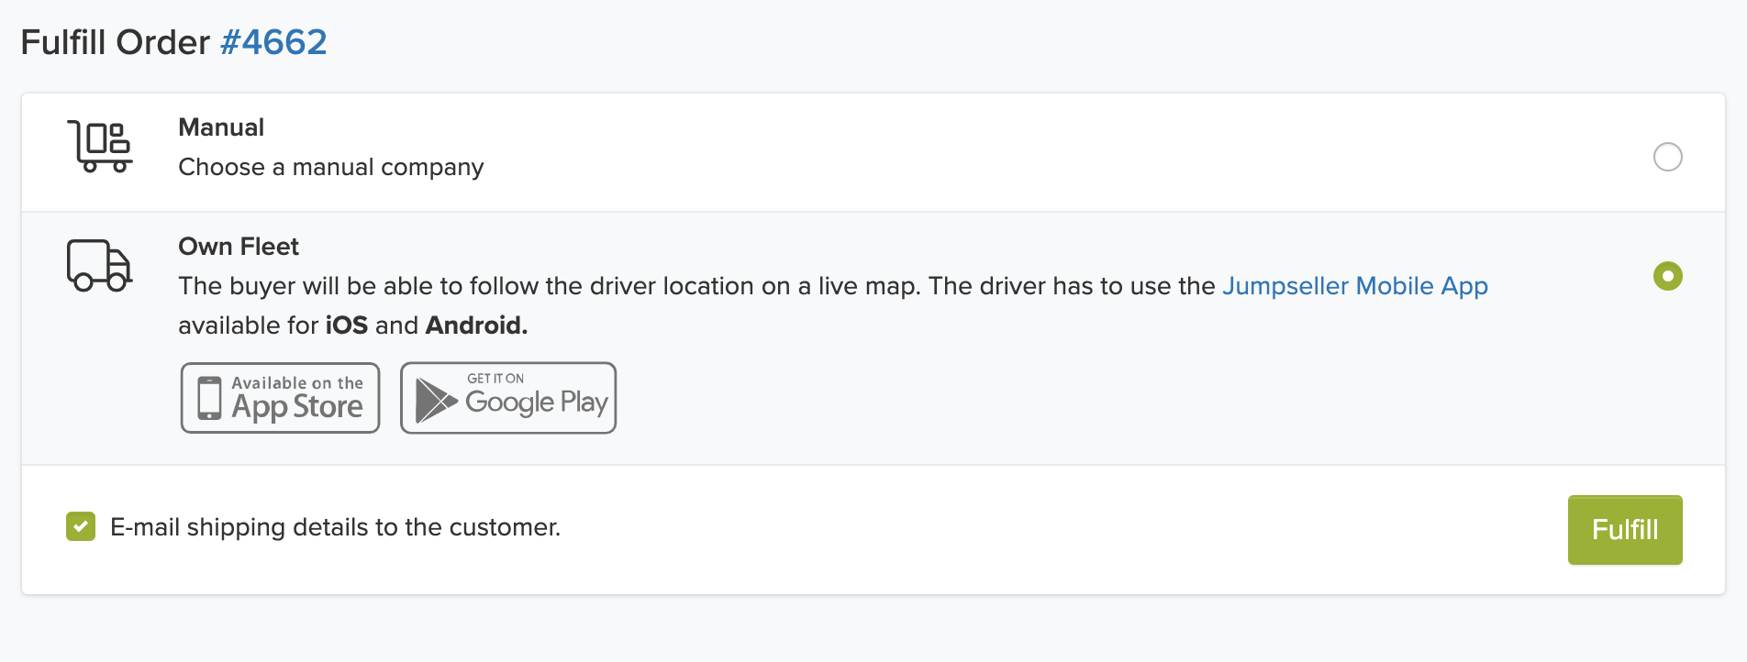Screen dimensions: 1747x662
Task: Click the Own Fleet option title
Action: (x=239, y=247)
